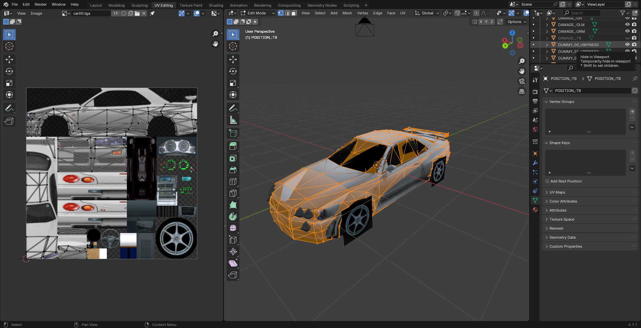Image resolution: width=641 pixels, height=328 pixels.
Task: Toggle face select mode in 3D viewport
Action: pyautogui.click(x=294, y=13)
